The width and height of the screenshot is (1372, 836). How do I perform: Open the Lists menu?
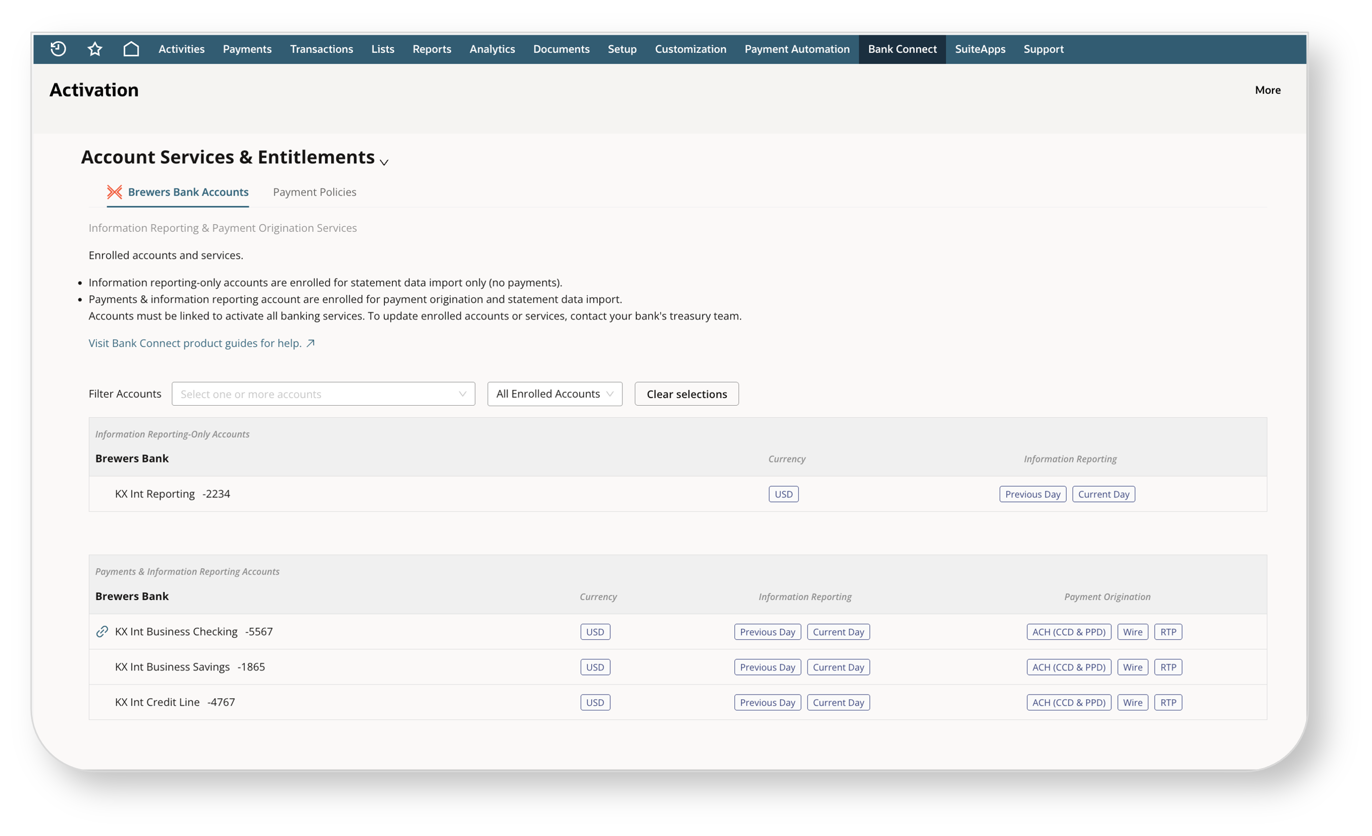tap(383, 49)
